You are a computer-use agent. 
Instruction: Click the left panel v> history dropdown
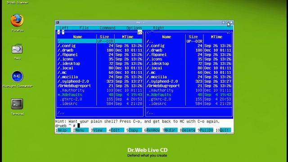pyautogui.click(x=140, y=32)
